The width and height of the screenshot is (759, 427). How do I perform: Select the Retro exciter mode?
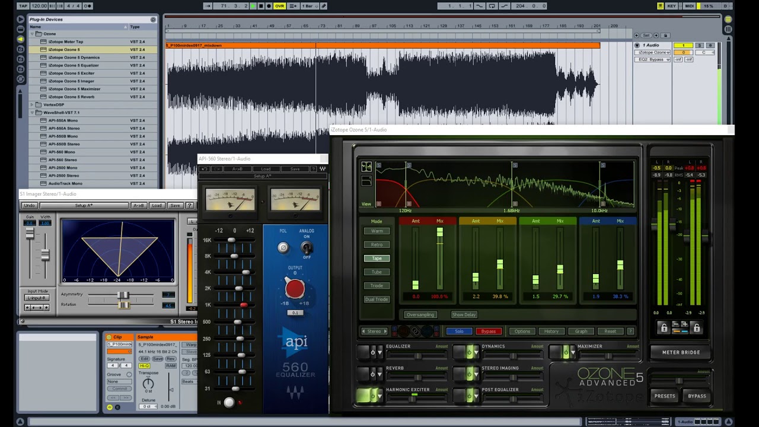click(x=377, y=244)
